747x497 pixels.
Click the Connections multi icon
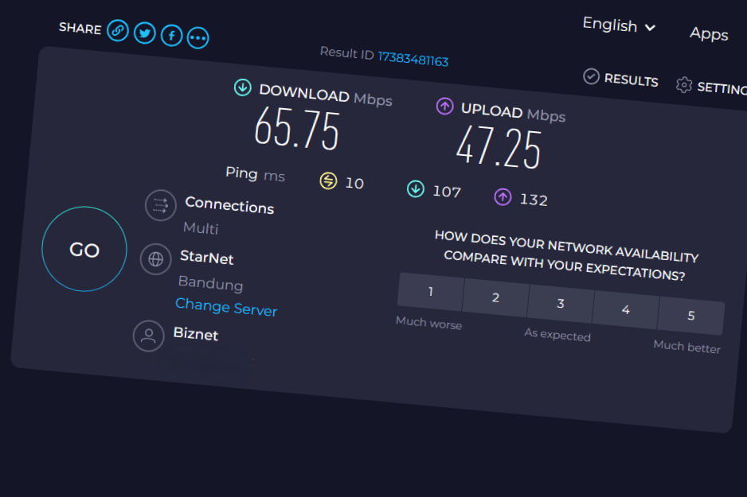click(x=160, y=205)
